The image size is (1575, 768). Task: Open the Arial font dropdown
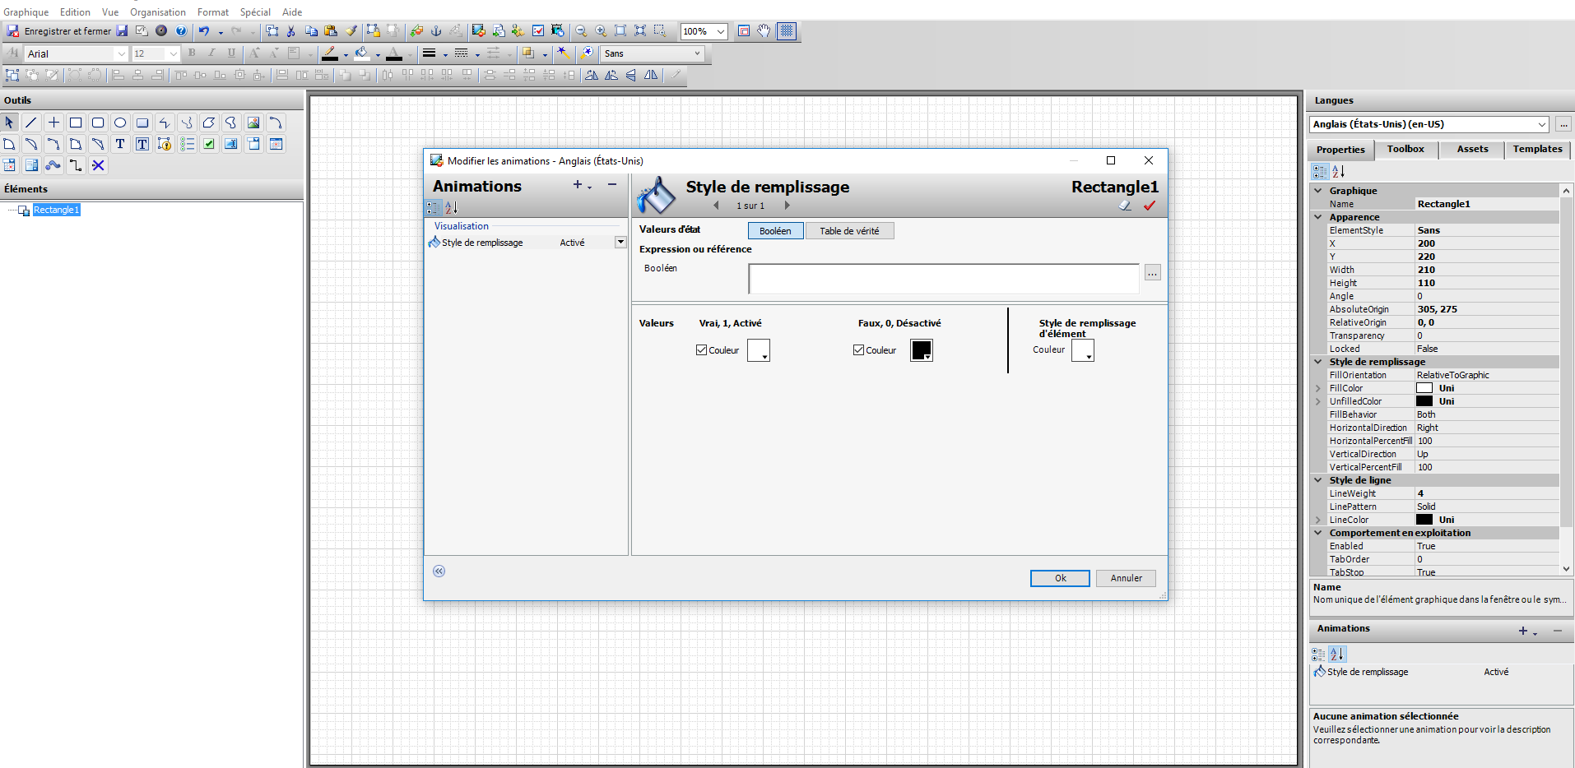click(121, 53)
